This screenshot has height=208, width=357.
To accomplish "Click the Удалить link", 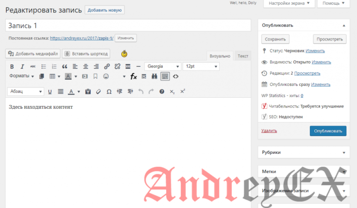I will point(269,131).
